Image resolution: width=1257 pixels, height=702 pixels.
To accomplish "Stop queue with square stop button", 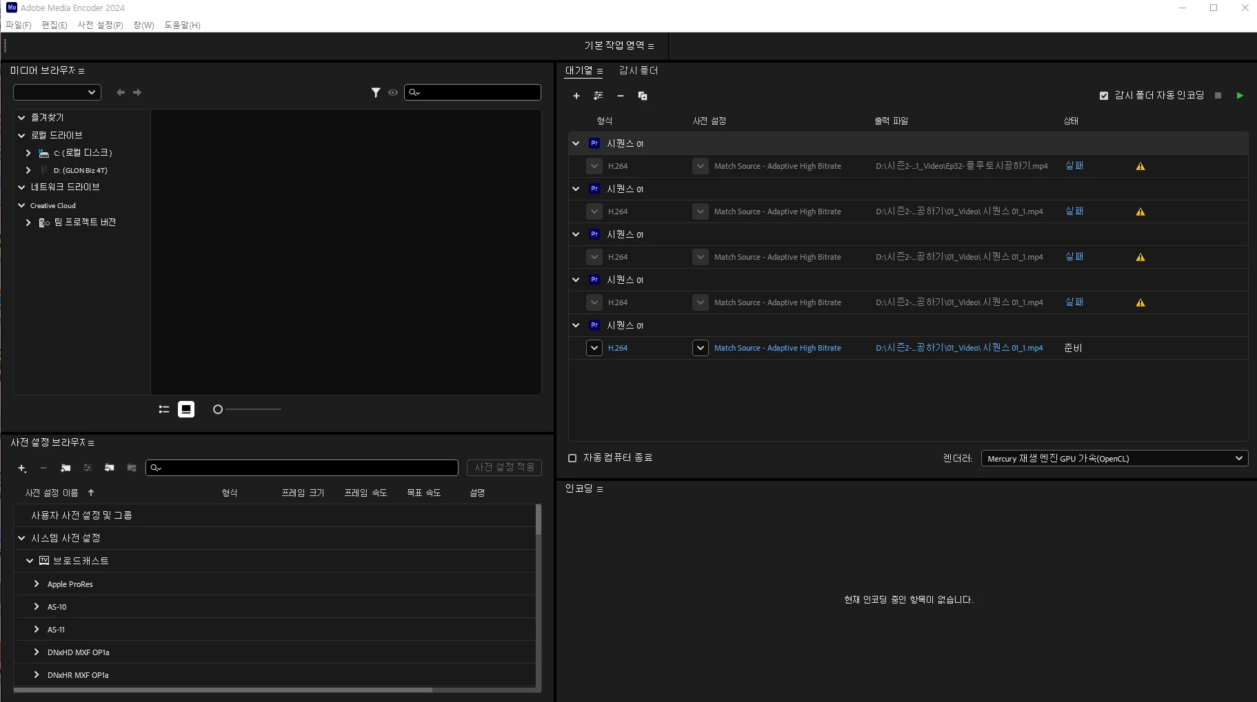I will tap(1218, 96).
